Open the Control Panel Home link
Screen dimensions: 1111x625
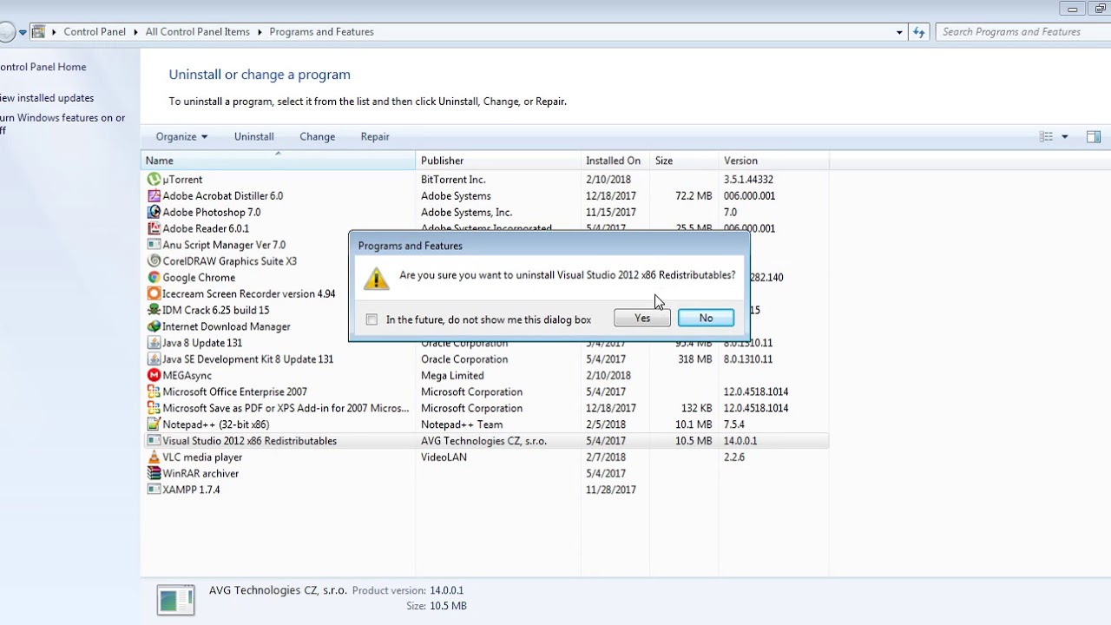point(43,67)
